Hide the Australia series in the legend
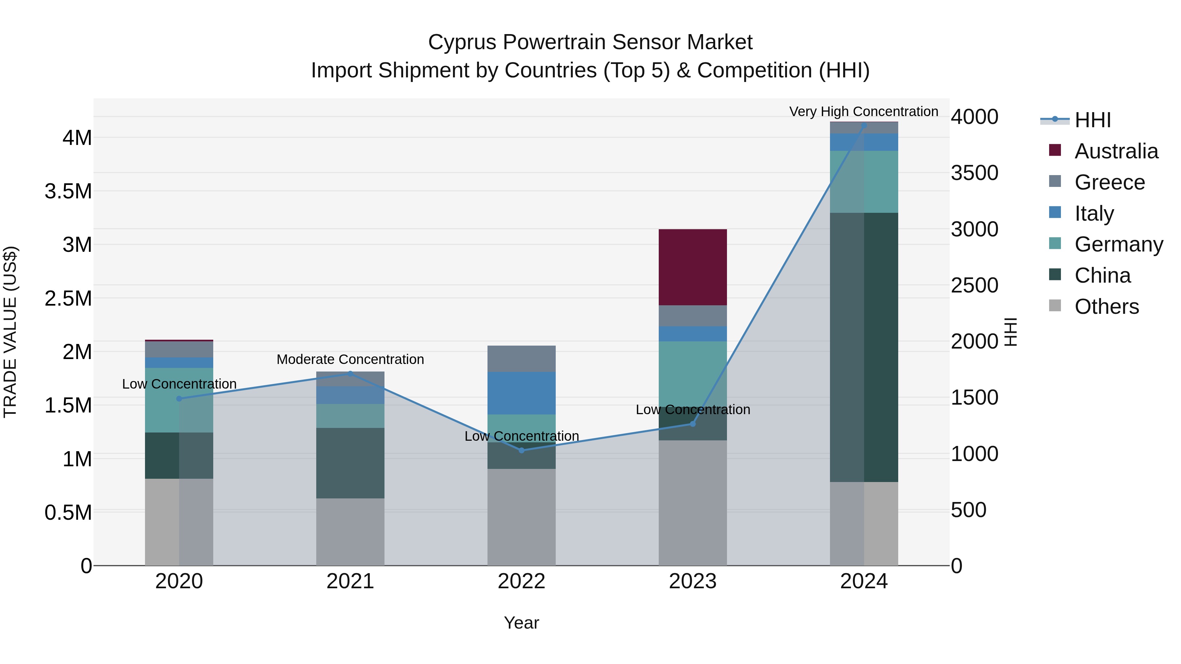Viewport: 1181px width, 664px height. coord(1116,151)
